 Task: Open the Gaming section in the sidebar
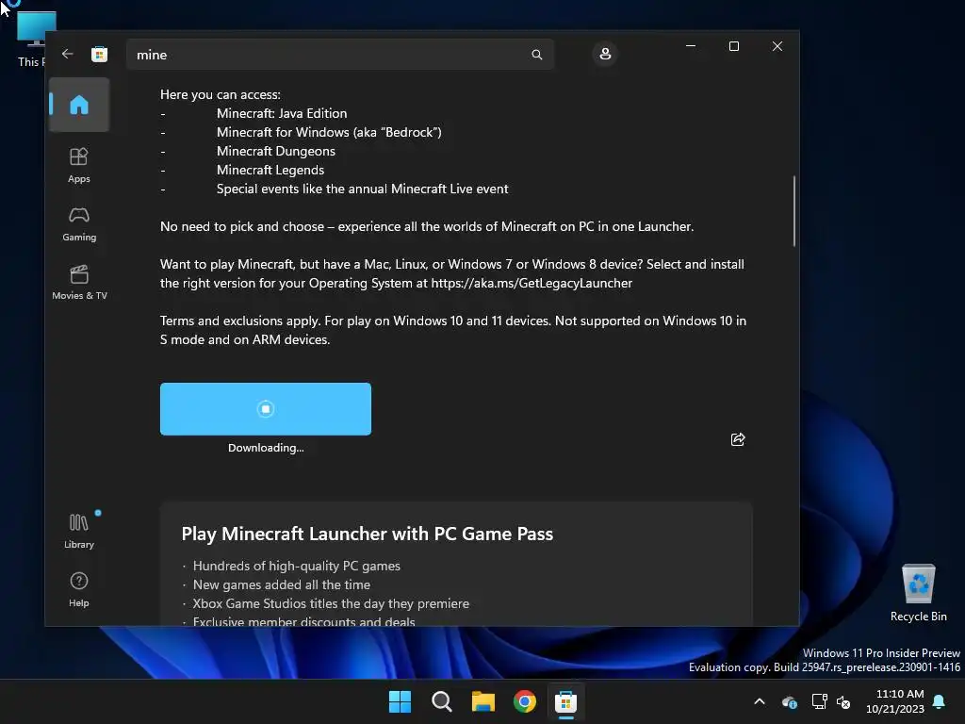pos(79,224)
